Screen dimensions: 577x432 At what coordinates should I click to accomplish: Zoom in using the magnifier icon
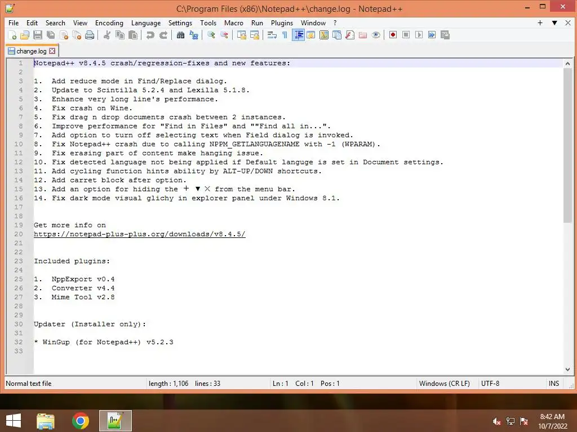211,35
